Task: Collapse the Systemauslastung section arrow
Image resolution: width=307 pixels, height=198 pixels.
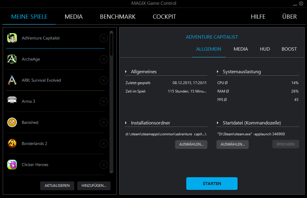Action: point(218,72)
